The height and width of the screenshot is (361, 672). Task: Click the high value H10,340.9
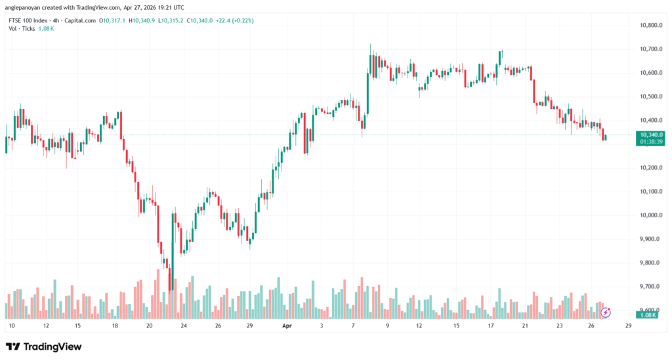tap(142, 20)
